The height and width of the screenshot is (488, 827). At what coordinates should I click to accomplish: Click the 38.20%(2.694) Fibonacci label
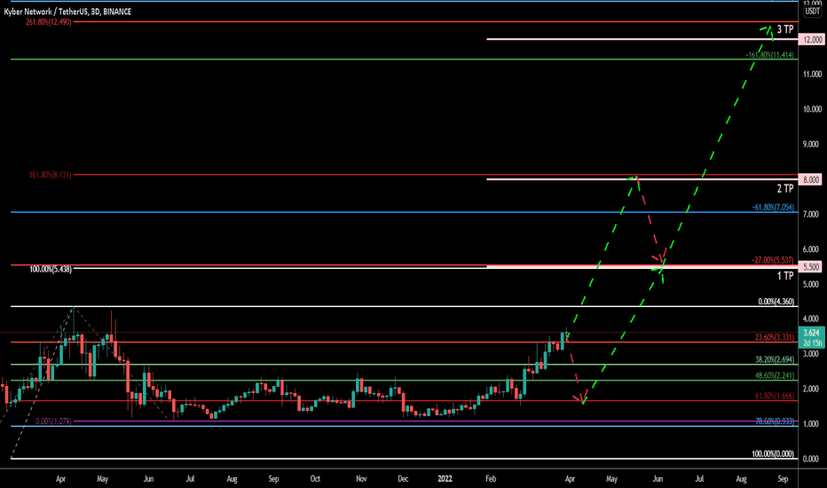tap(775, 359)
